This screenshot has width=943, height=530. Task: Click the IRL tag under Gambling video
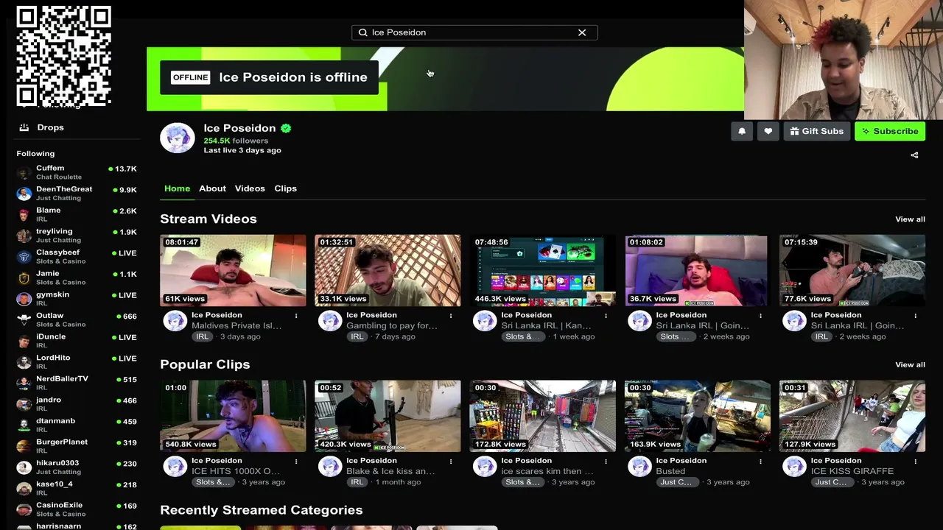(x=357, y=336)
